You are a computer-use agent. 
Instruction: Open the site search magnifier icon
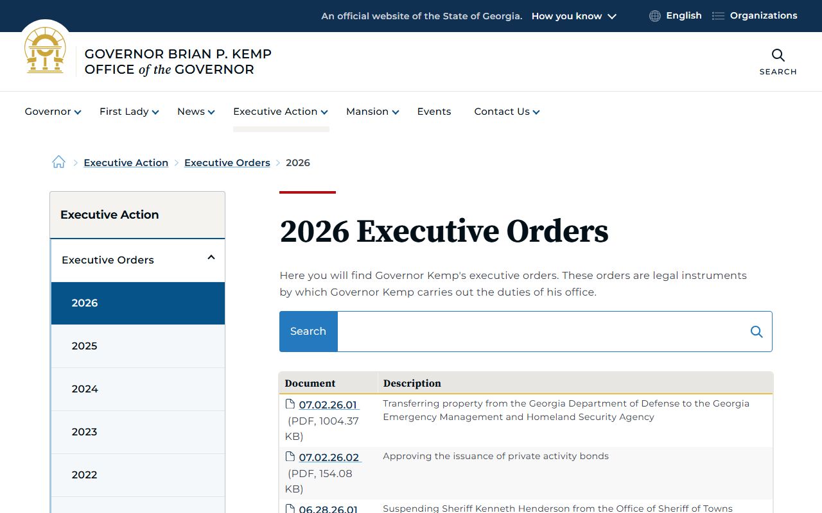[778, 55]
